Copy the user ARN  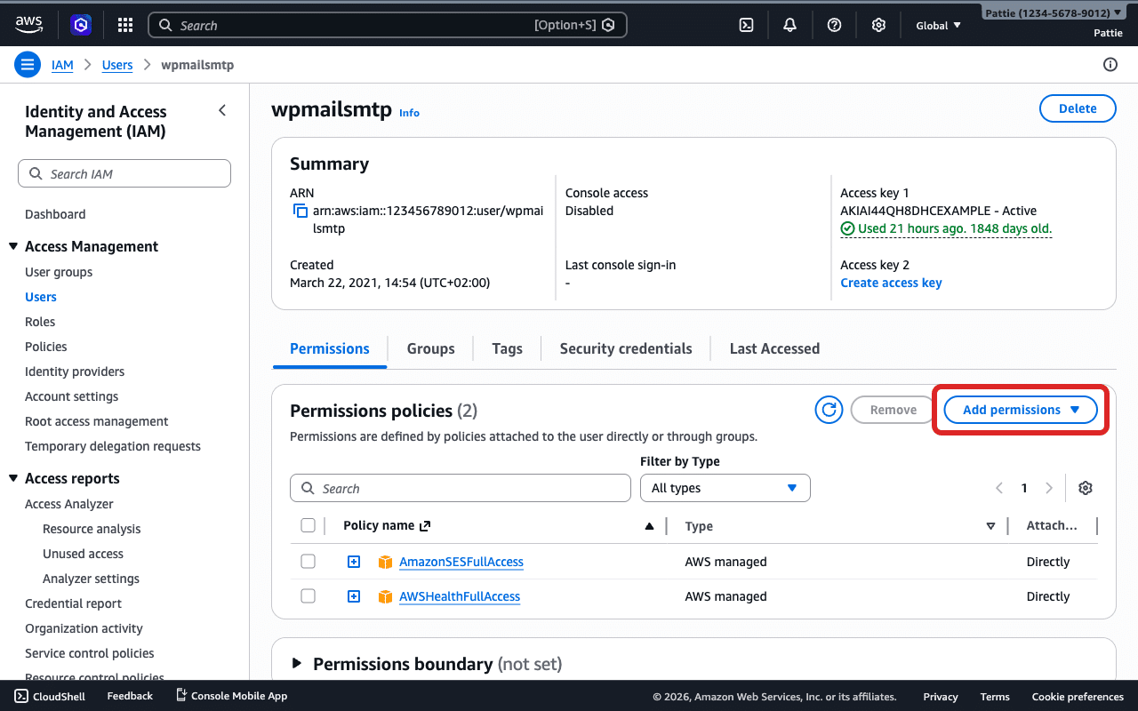(x=300, y=212)
